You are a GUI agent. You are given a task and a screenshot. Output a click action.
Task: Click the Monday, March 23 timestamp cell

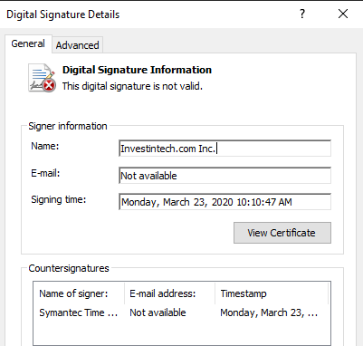click(x=269, y=312)
